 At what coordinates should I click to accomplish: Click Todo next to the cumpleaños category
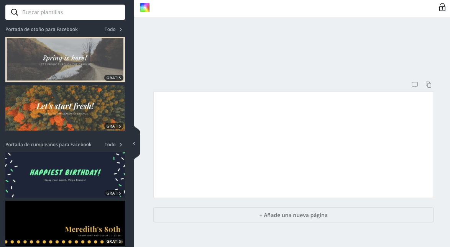(110, 145)
